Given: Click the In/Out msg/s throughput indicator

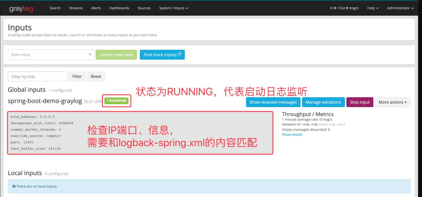Looking at the screenshot, I should pos(344,8).
